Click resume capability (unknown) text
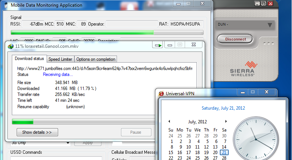The height and width of the screenshot is (160, 292). [x=75, y=107]
